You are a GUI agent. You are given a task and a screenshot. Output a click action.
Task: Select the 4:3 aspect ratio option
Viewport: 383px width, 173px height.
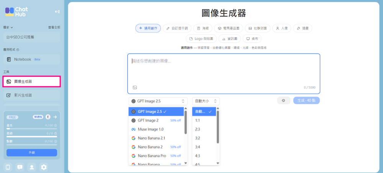(204, 156)
